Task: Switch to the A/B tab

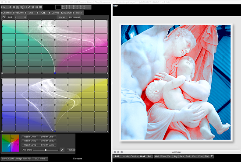Action: 32,13
